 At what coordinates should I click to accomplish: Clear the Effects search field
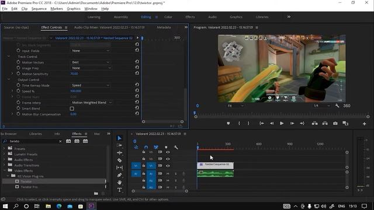coord(60,141)
